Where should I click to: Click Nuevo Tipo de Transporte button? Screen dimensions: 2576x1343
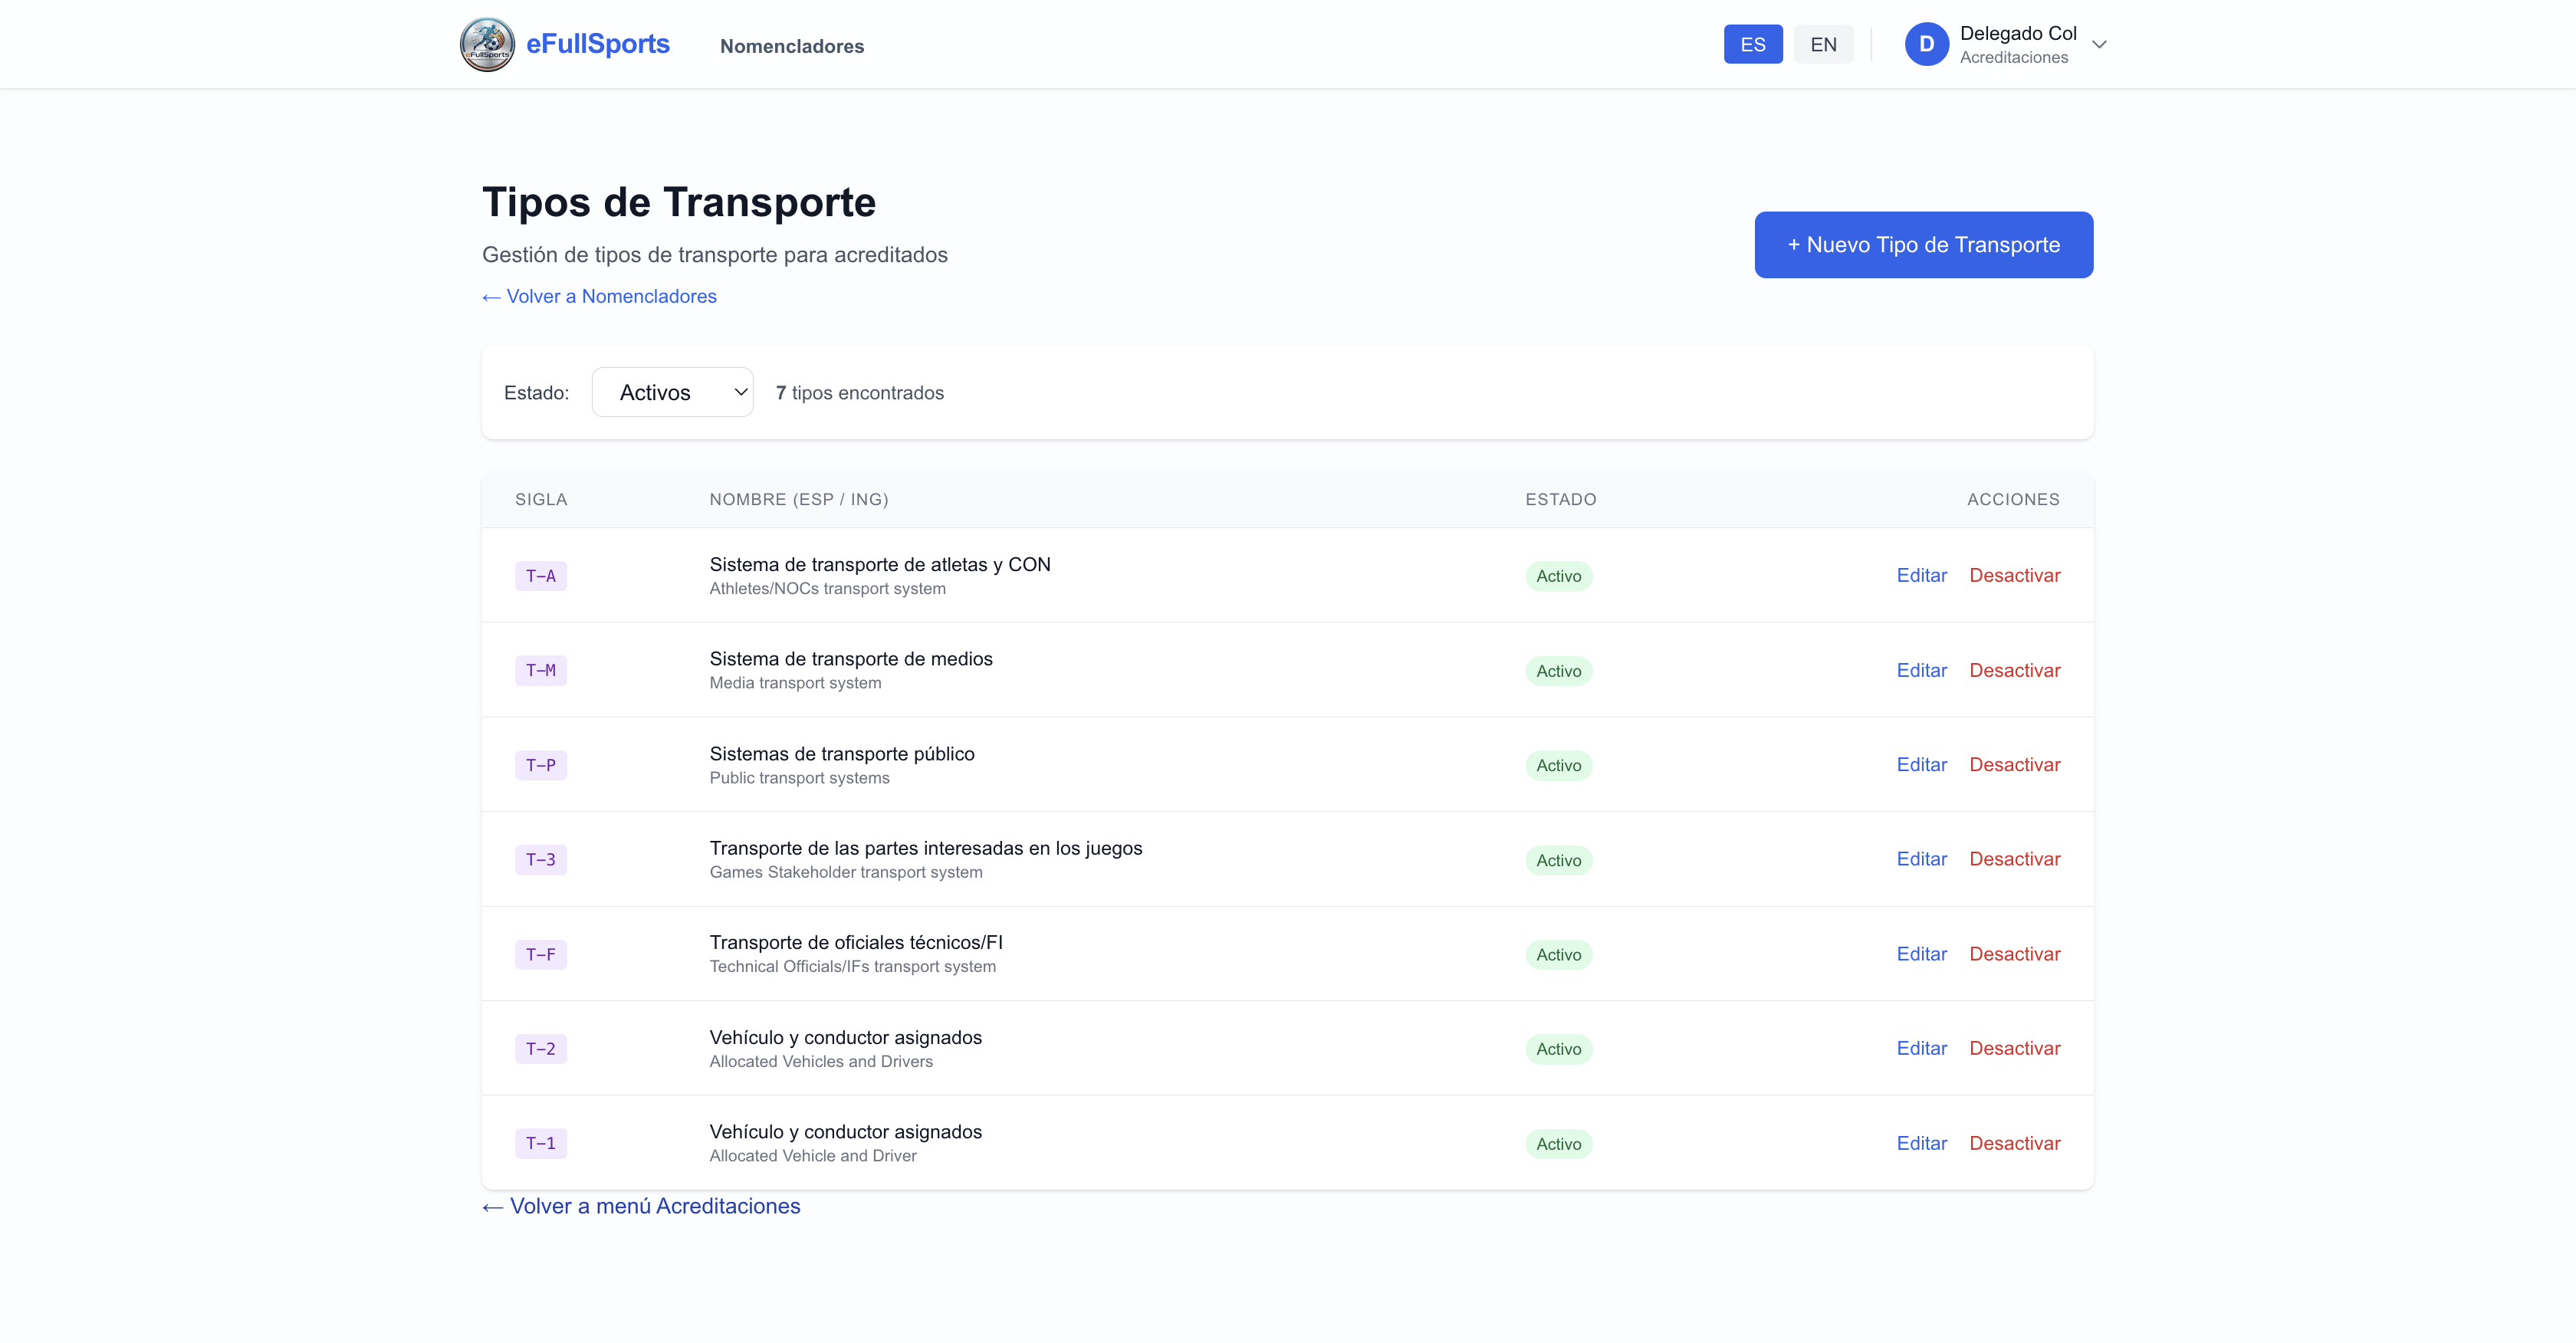click(1922, 244)
